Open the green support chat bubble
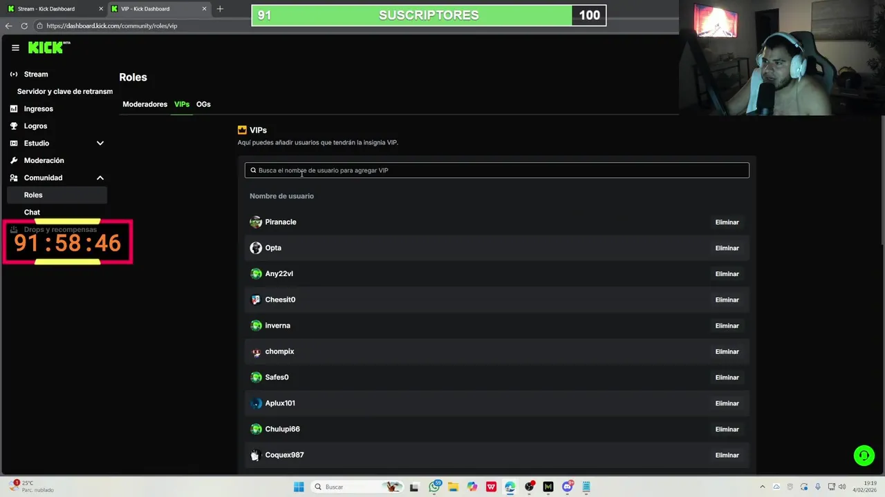 864,456
